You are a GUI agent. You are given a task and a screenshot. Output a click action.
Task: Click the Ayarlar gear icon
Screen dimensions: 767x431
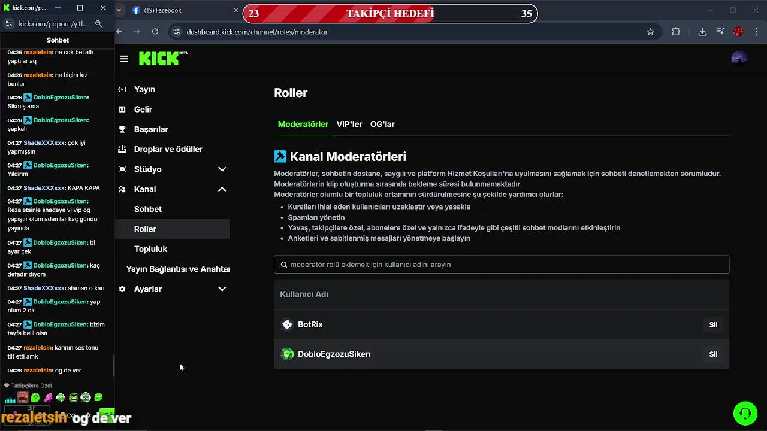pos(122,289)
